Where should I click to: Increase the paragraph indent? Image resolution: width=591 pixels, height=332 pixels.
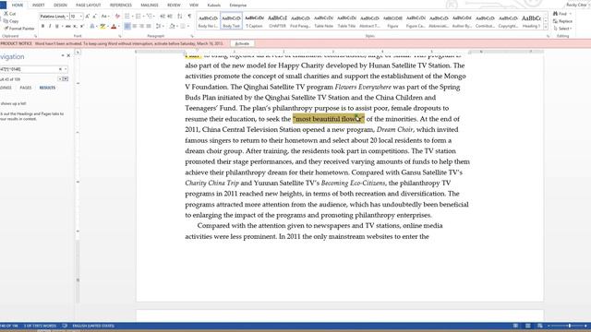[x=170, y=17]
